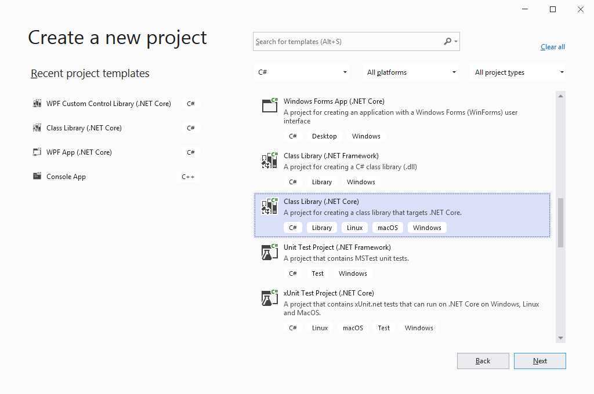
Task: Click the Next button
Action: pyautogui.click(x=540, y=361)
